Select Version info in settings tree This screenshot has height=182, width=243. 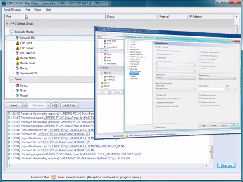[133, 78]
